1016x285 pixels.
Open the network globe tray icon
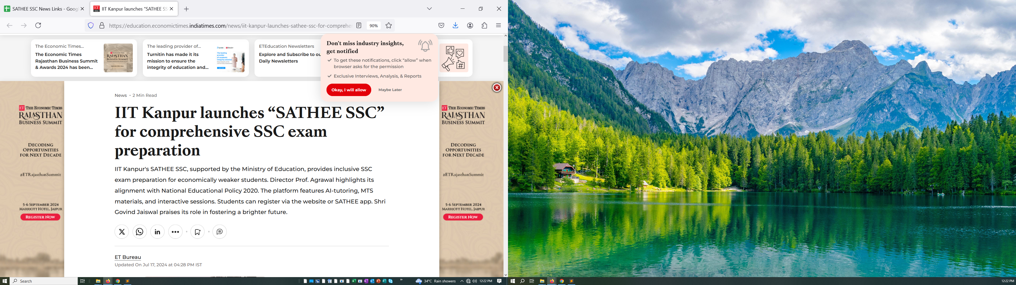tap(468, 281)
